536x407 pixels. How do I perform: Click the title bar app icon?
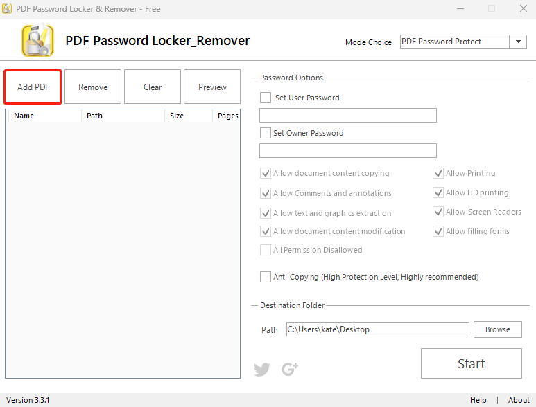pos(7,8)
